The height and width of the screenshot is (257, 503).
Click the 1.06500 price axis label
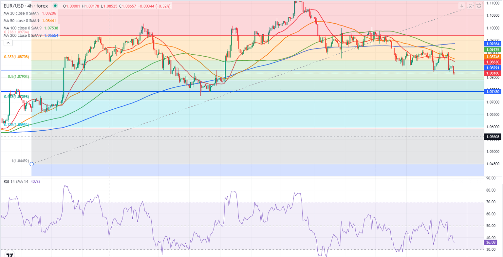click(493, 114)
